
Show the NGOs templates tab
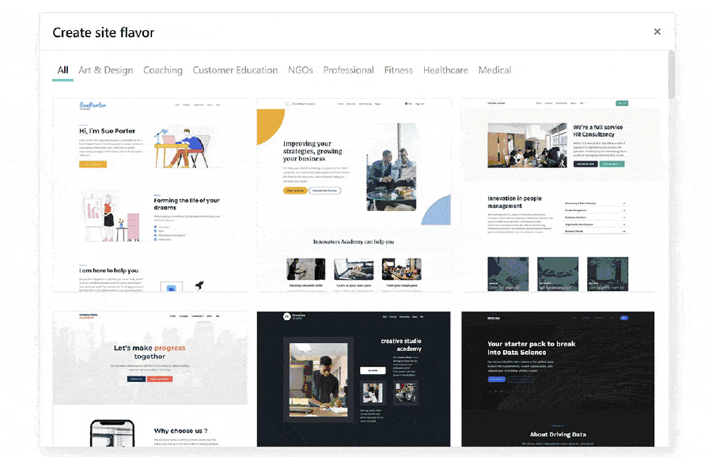tap(301, 70)
